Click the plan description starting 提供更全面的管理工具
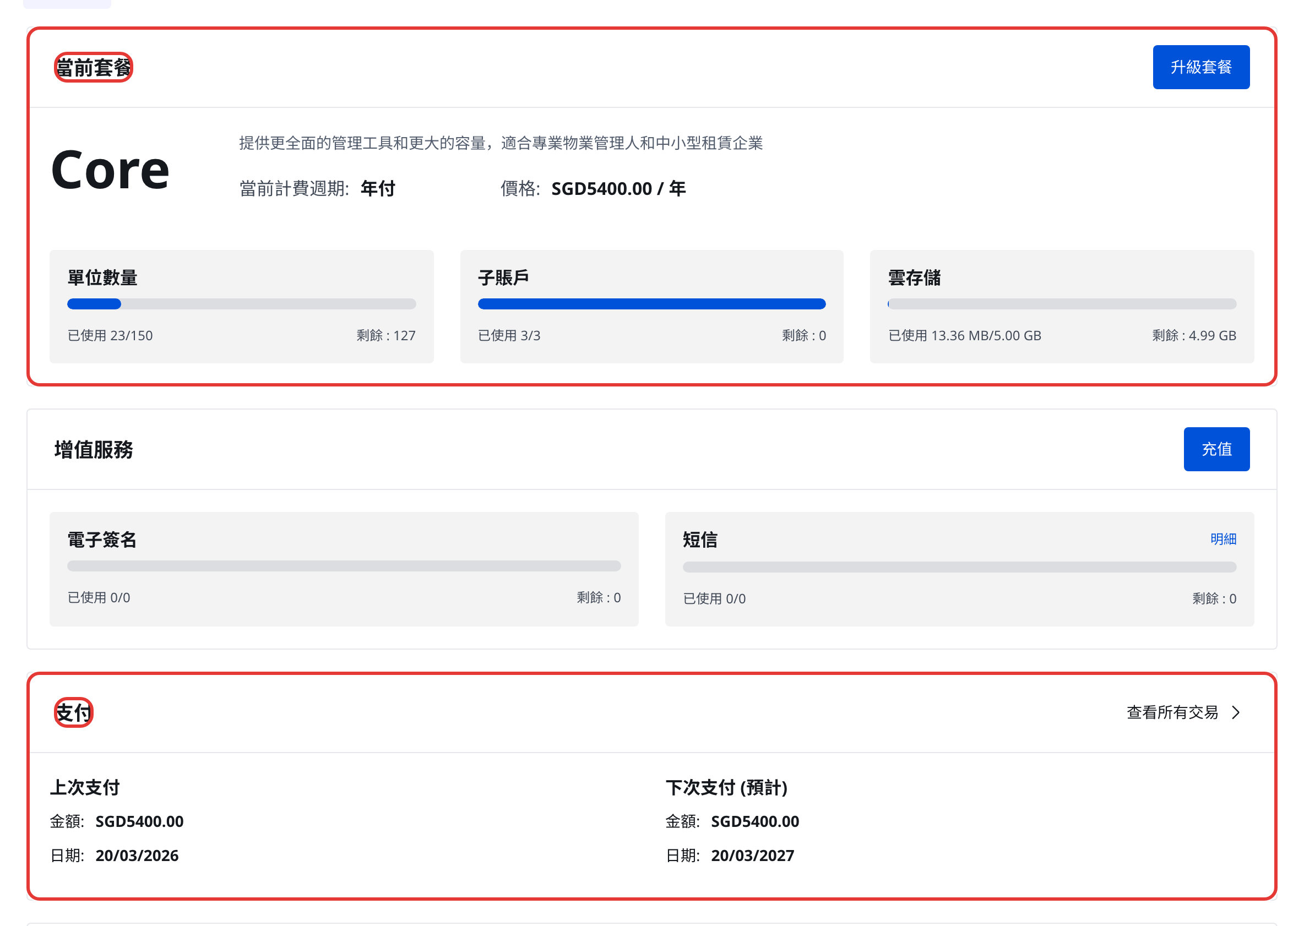The height and width of the screenshot is (926, 1304). [x=501, y=143]
